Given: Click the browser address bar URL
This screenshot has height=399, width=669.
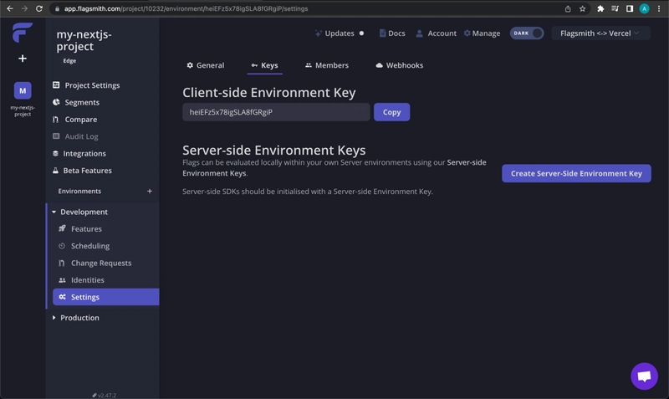Looking at the screenshot, I should click(186, 8).
